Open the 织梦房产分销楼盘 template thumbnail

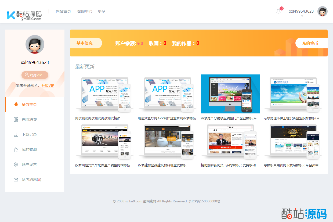point(230,94)
